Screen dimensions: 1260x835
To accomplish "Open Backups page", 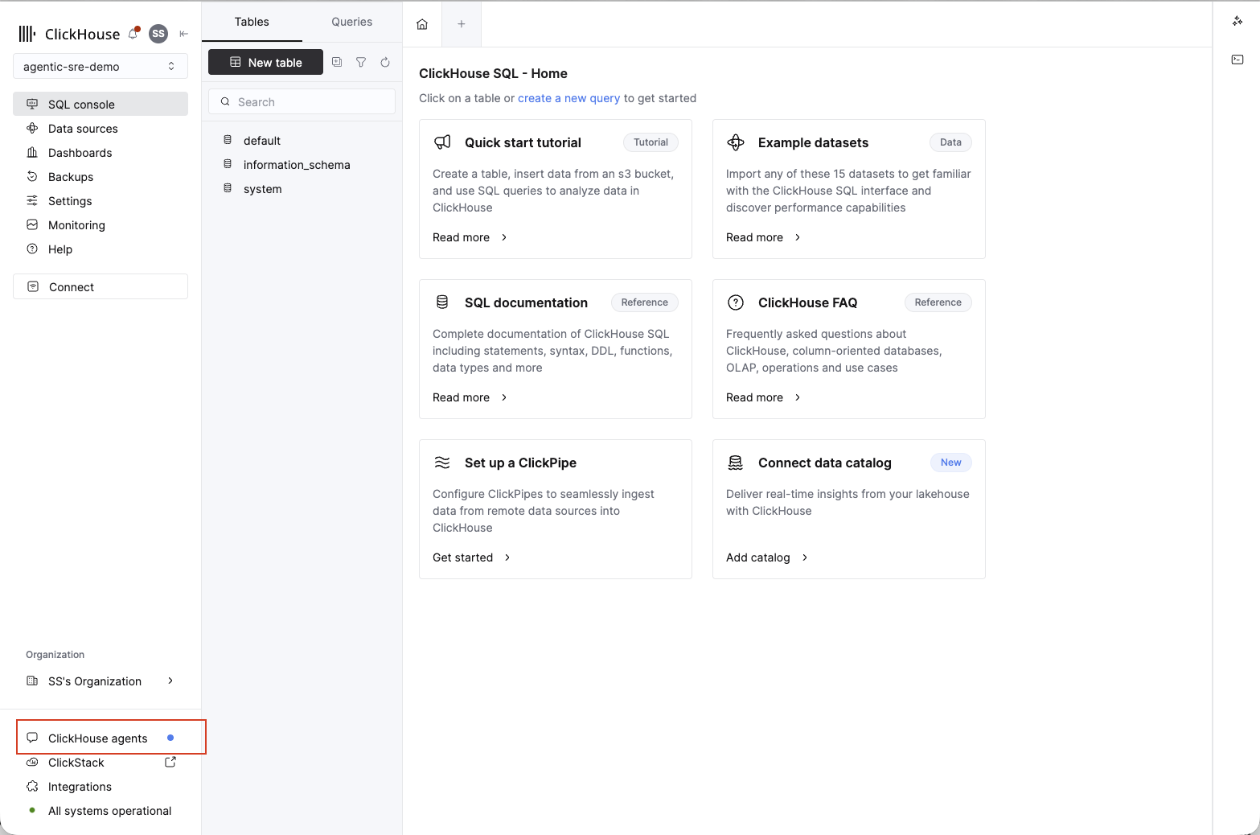I will (101, 176).
